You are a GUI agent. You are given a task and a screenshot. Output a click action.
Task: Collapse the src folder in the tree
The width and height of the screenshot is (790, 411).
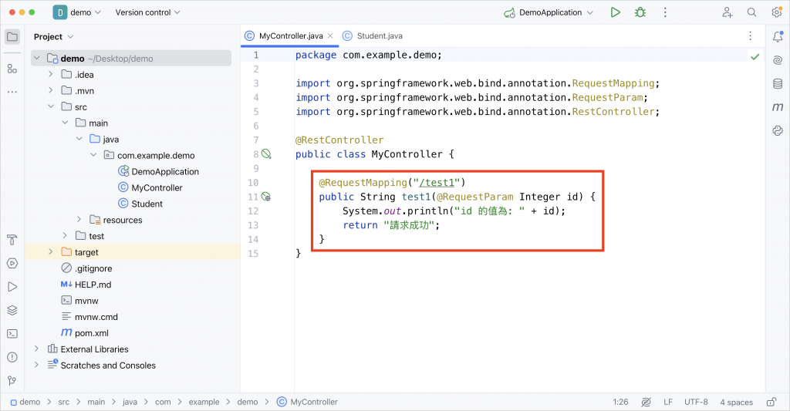[51, 107]
